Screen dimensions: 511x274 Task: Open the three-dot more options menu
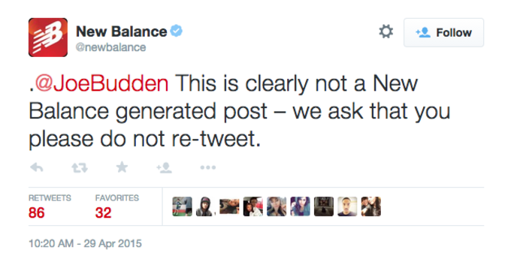pyautogui.click(x=208, y=167)
